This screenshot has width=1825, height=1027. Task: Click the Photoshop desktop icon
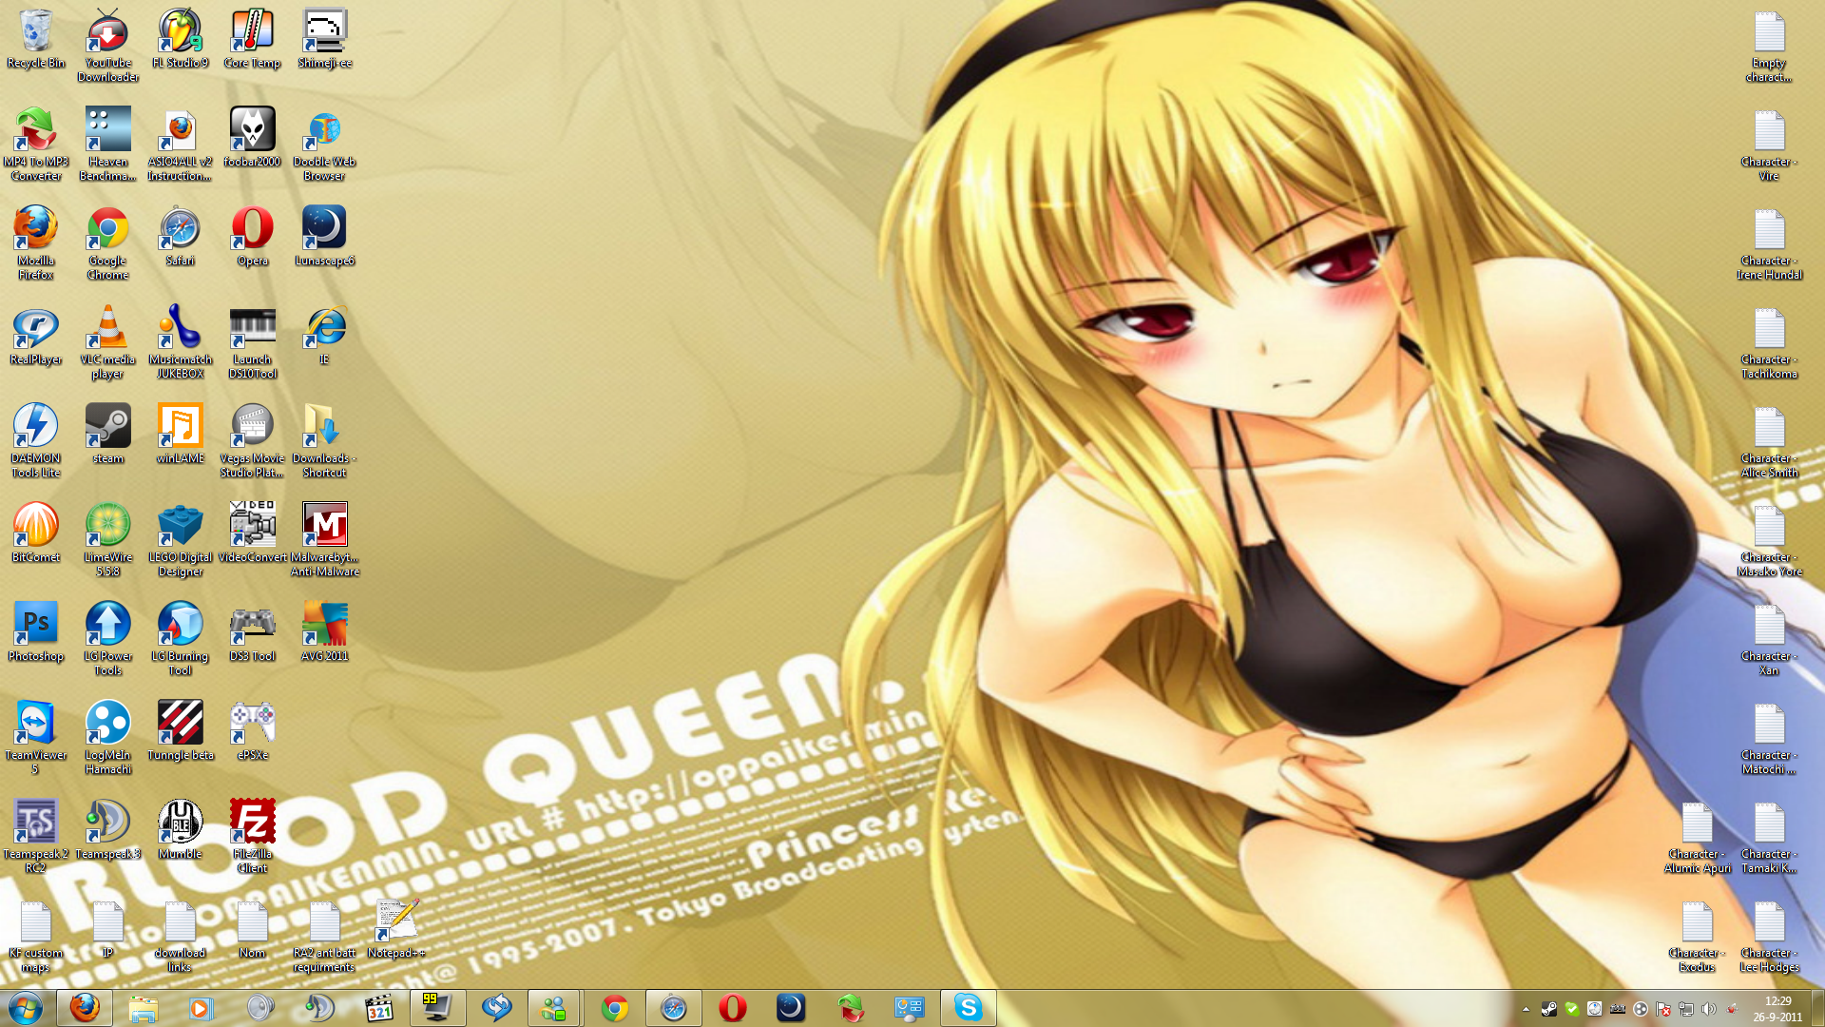tap(36, 632)
